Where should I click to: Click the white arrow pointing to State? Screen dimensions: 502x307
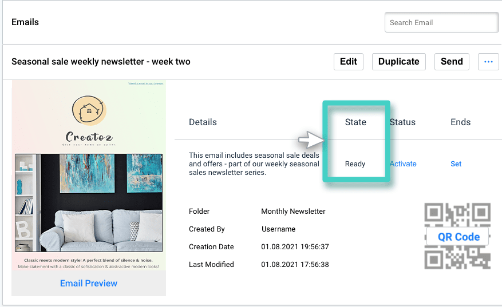point(311,139)
